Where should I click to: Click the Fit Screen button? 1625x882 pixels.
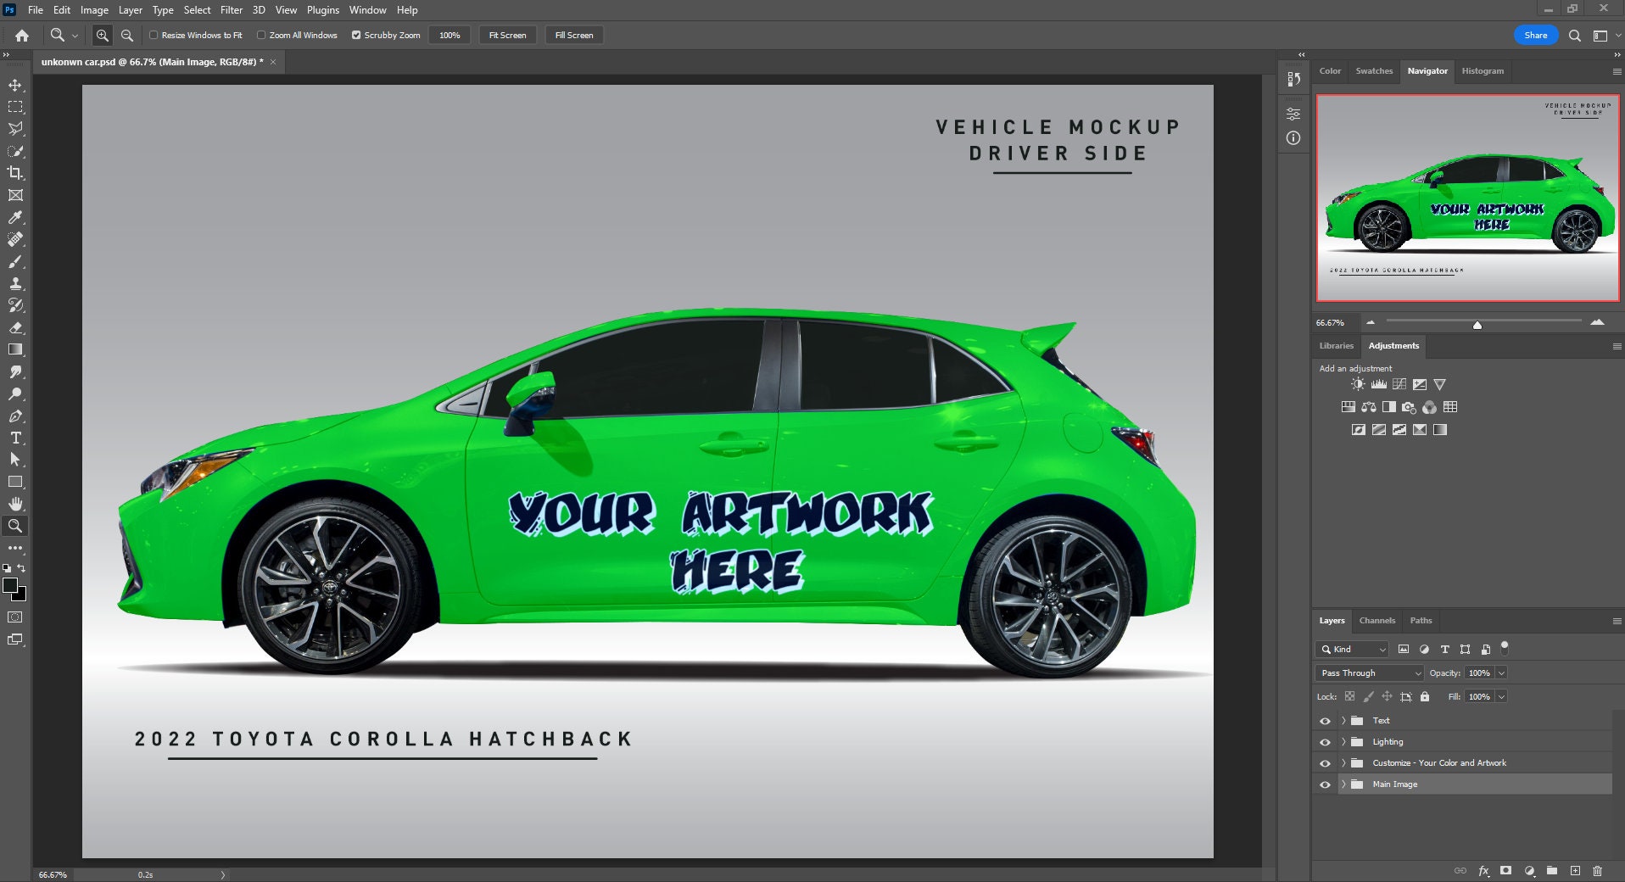click(x=507, y=35)
